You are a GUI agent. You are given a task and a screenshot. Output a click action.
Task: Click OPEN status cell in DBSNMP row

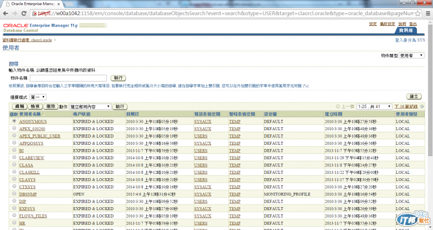[78, 194]
